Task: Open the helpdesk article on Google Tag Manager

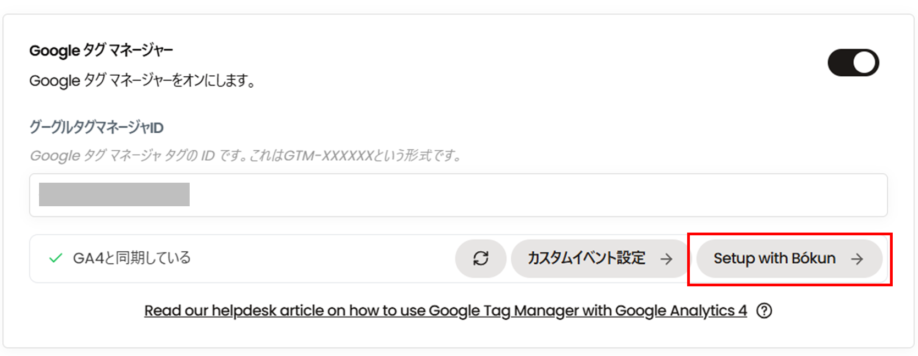Action: 445,311
